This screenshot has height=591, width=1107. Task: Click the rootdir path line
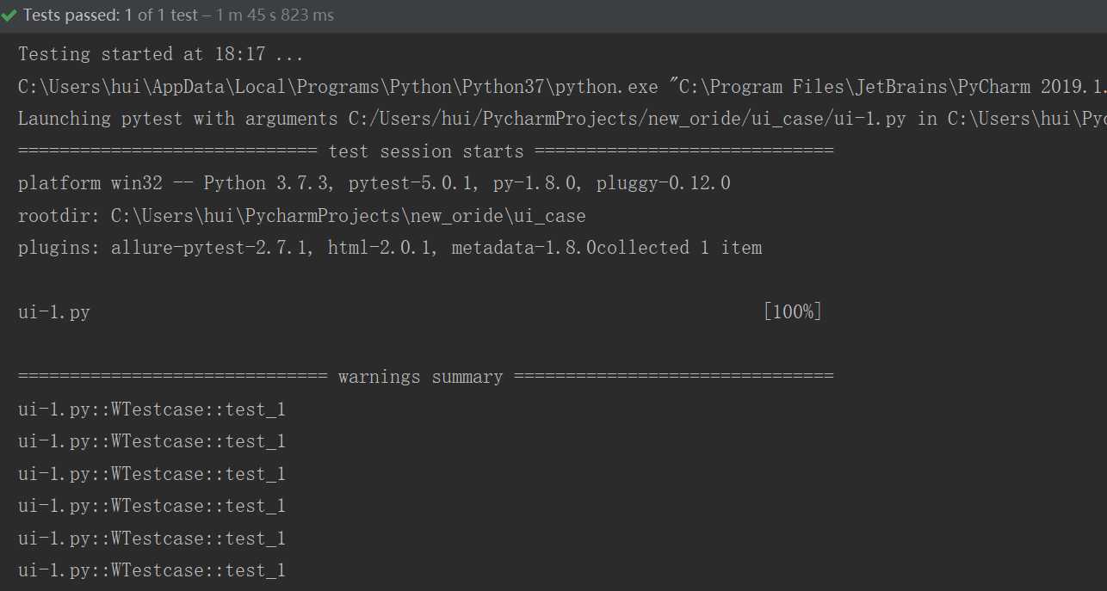point(301,216)
